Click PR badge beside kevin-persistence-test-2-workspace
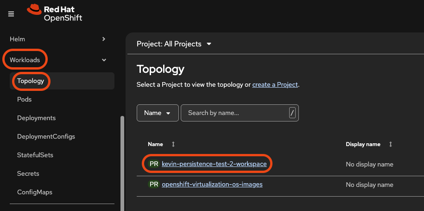The height and width of the screenshot is (211, 424). point(154,164)
